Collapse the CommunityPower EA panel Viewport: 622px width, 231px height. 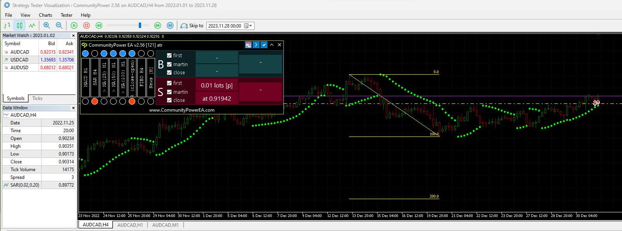[272, 45]
